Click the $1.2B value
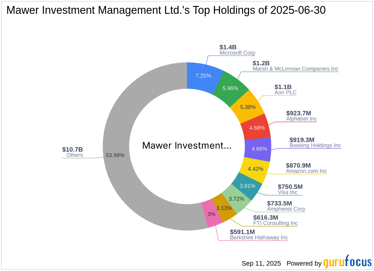 coord(261,63)
